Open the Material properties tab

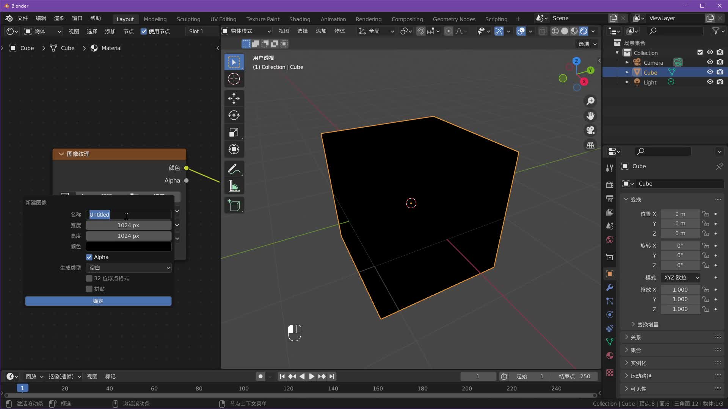[610, 356]
